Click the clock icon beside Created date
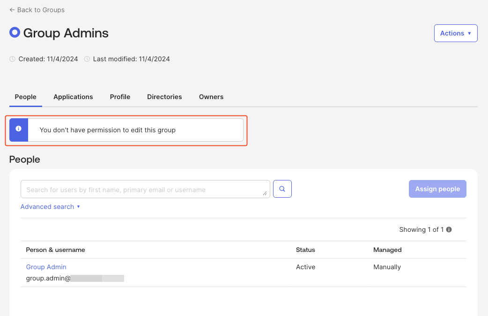488x316 pixels. click(13, 59)
